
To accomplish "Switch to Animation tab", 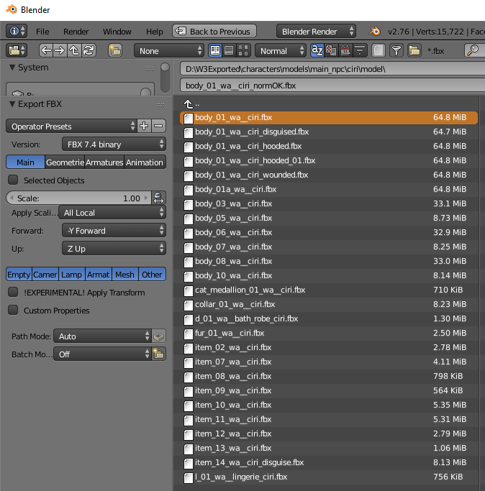I will tap(145, 162).
